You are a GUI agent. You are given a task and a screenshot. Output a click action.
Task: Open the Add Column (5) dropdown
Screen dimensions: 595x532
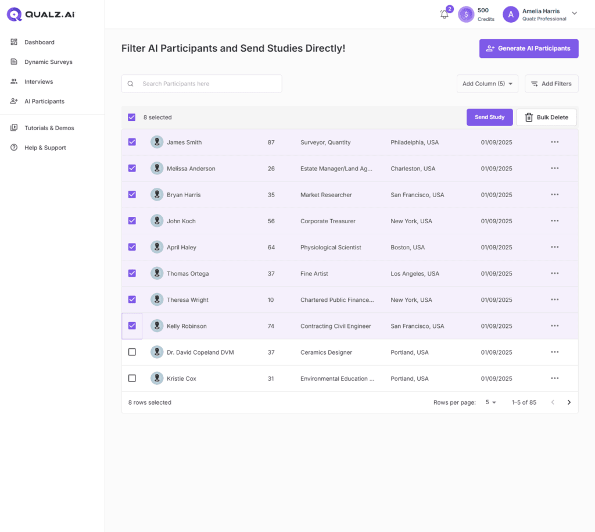[x=487, y=84]
